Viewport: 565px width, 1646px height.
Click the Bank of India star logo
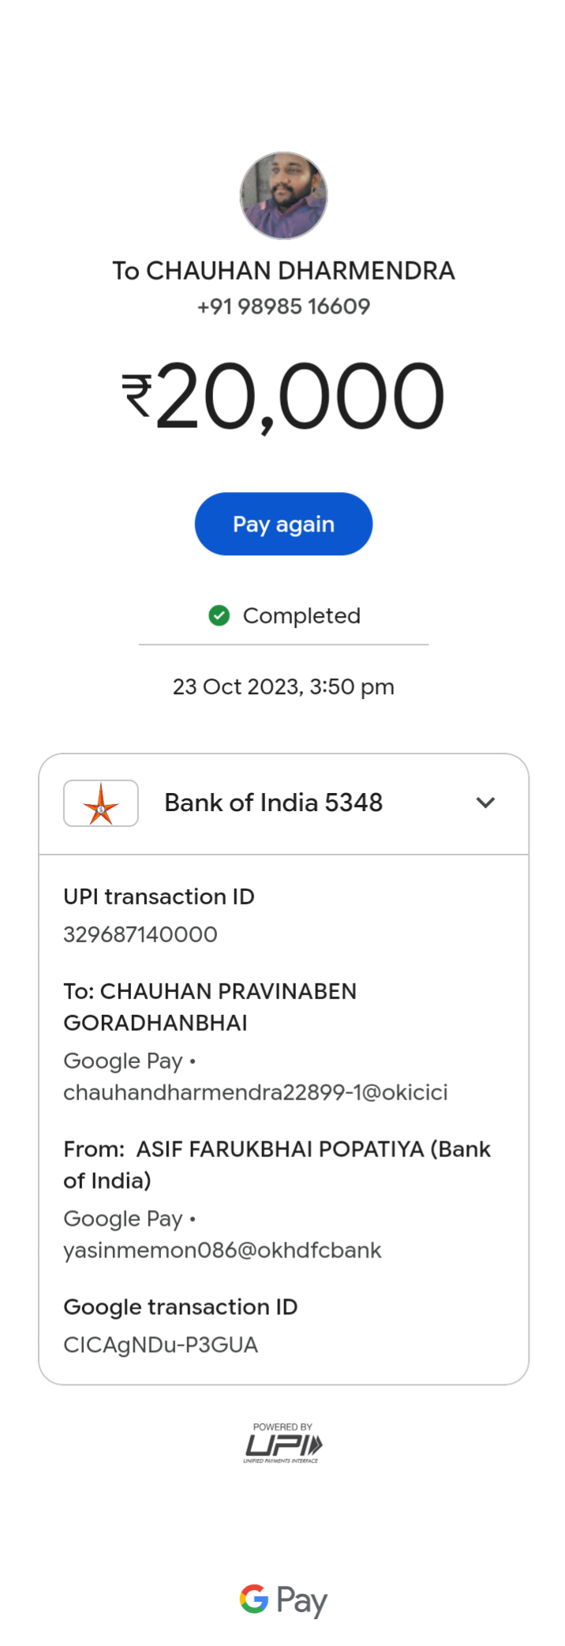point(101,803)
